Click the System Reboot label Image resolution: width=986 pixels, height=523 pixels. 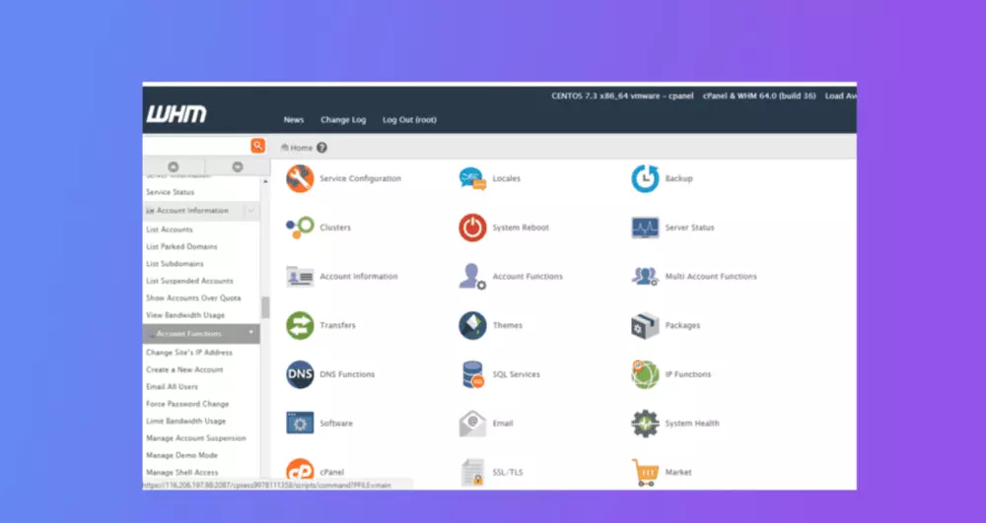[x=521, y=228]
